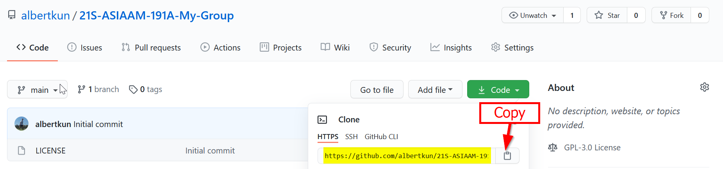Toggle Unwatch for this repository
This screenshot has height=169, width=723.
click(x=533, y=15)
